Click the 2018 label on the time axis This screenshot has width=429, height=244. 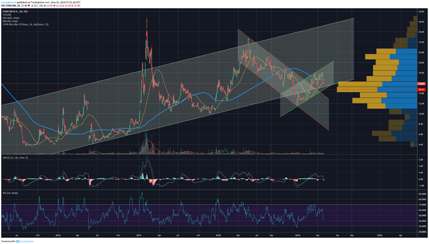218,235
